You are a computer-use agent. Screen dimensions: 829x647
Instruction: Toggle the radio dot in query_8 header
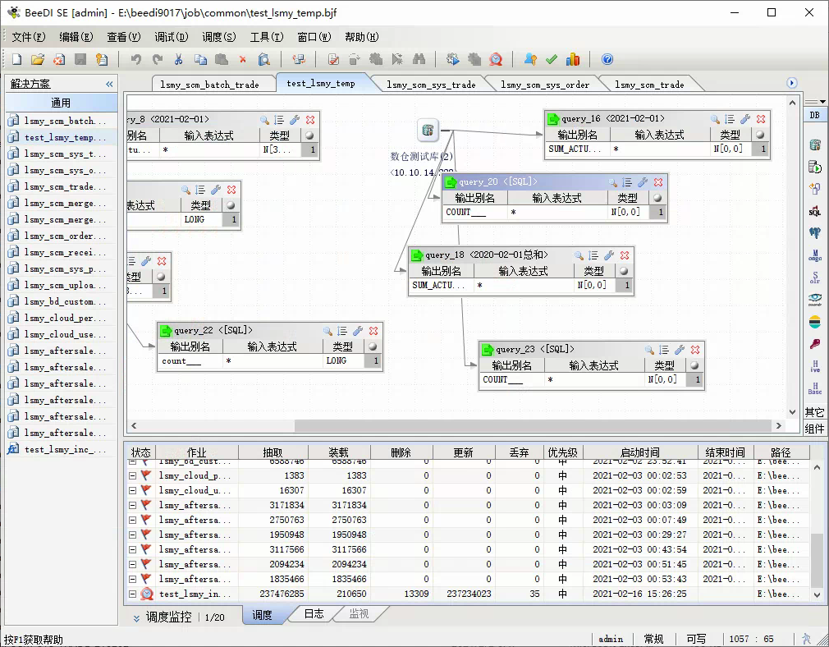[309, 135]
